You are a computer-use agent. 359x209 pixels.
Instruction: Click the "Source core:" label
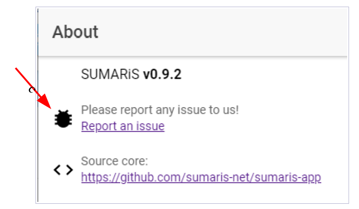[x=115, y=161]
